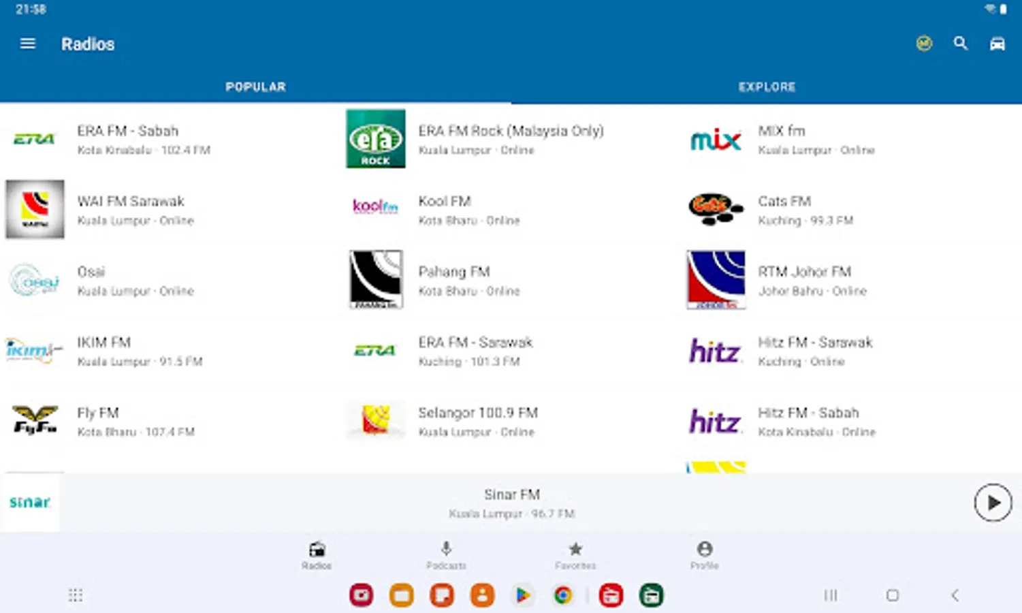Tune to 'ERA FM - Sabah' station name

click(128, 131)
